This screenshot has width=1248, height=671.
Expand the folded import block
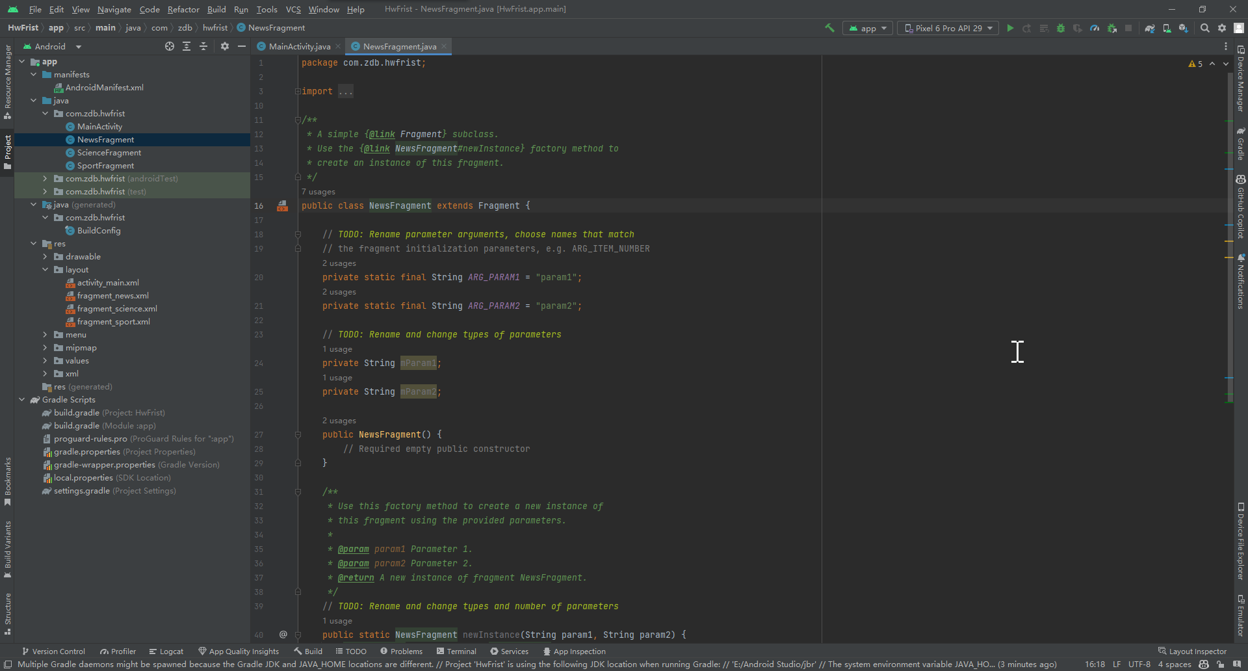tap(298, 91)
